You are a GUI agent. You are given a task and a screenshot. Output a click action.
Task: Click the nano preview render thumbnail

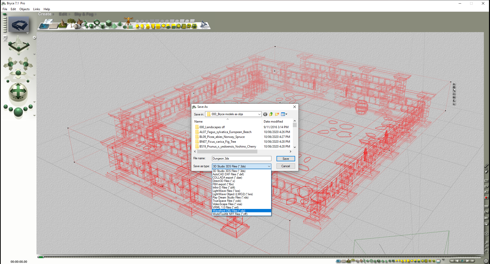click(19, 24)
